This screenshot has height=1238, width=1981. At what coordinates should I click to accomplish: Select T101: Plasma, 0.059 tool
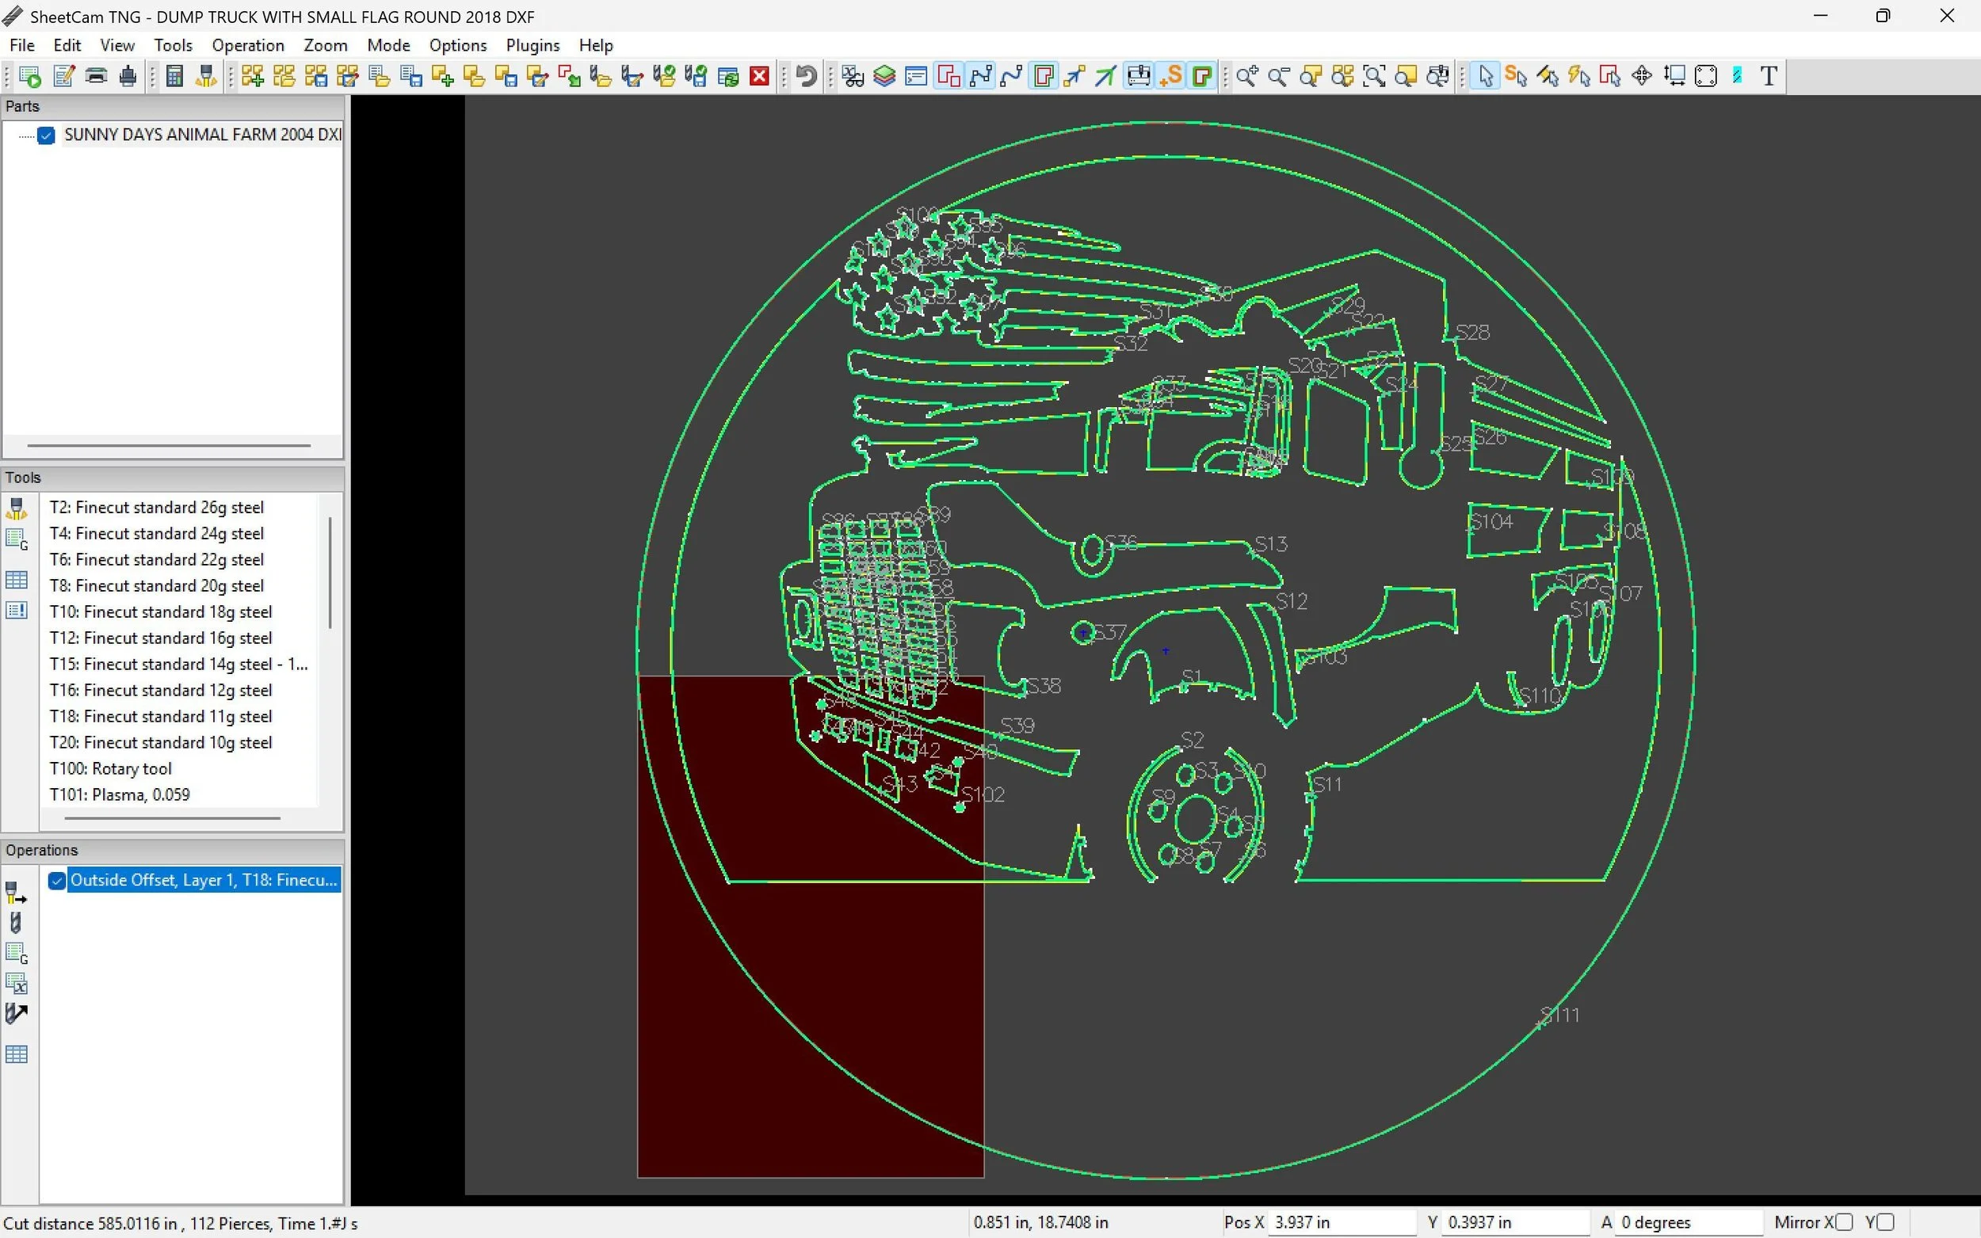pyautogui.click(x=120, y=794)
